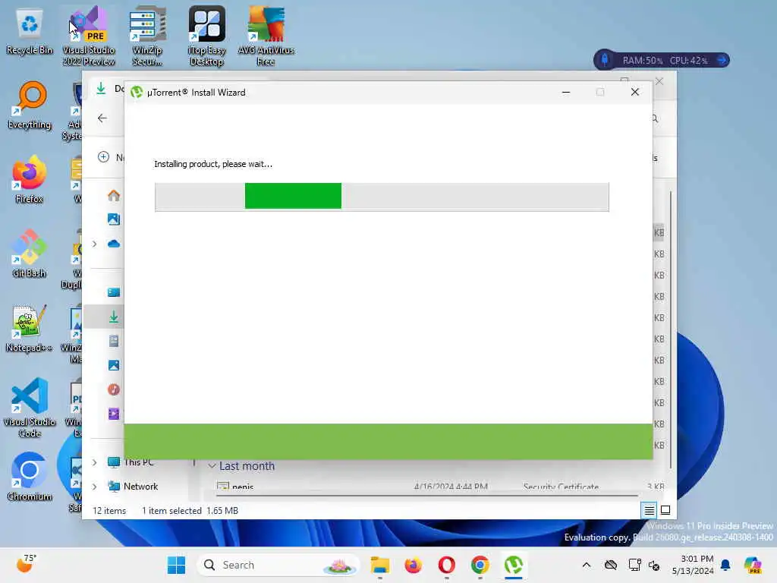Open iTop Easy Desktop shortcut
This screenshot has width=777, height=583.
point(206,36)
